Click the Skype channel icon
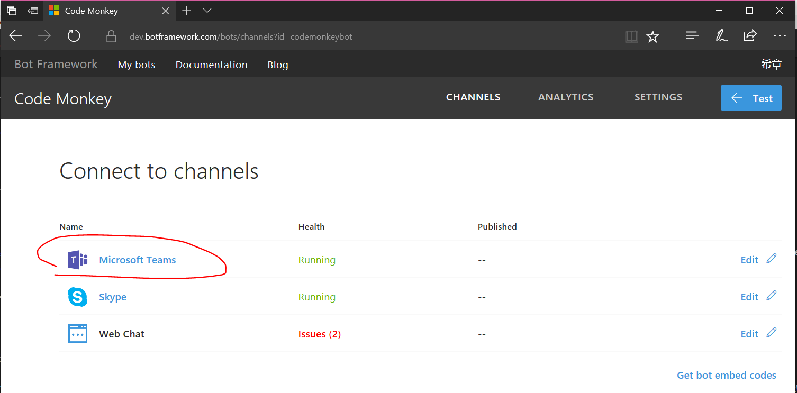The width and height of the screenshot is (797, 393). pos(77,297)
